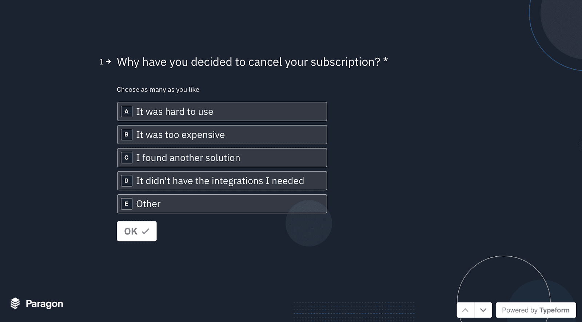This screenshot has width=582, height=322.
Task: Click the "Why have you decided to cancel" question heading
Action: click(248, 62)
